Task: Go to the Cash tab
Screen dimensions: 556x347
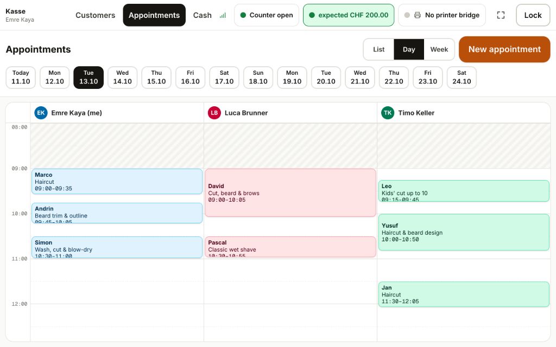Action: point(203,15)
